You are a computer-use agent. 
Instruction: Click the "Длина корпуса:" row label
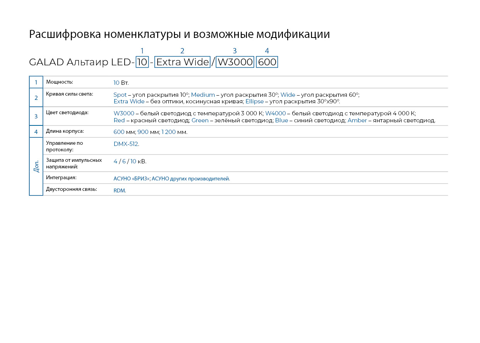(x=65, y=131)
